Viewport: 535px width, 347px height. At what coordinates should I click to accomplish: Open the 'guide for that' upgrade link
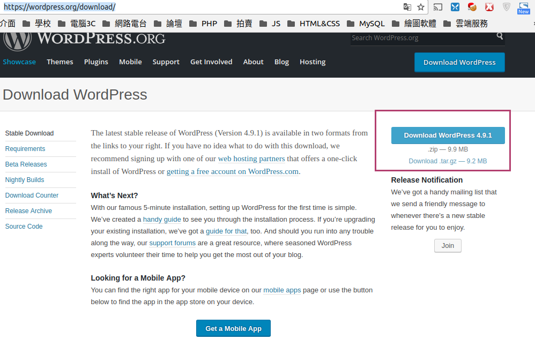[x=226, y=231]
